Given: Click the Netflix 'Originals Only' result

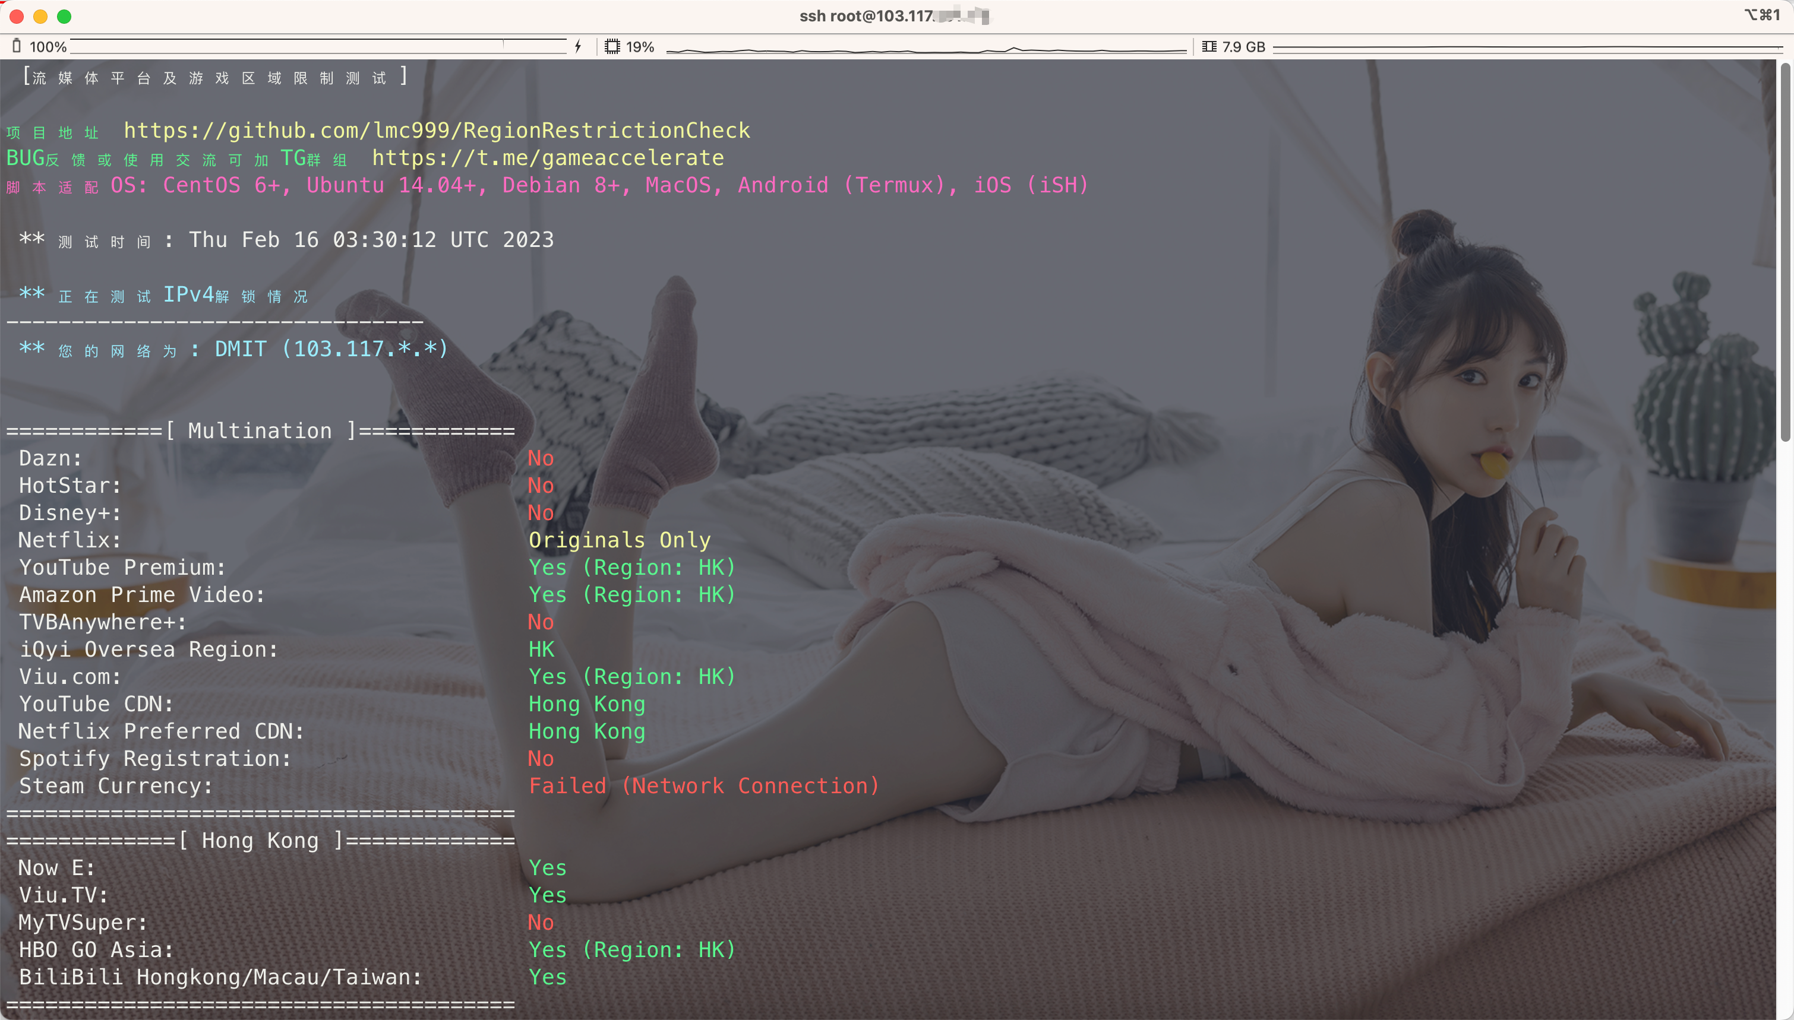Looking at the screenshot, I should 619,540.
